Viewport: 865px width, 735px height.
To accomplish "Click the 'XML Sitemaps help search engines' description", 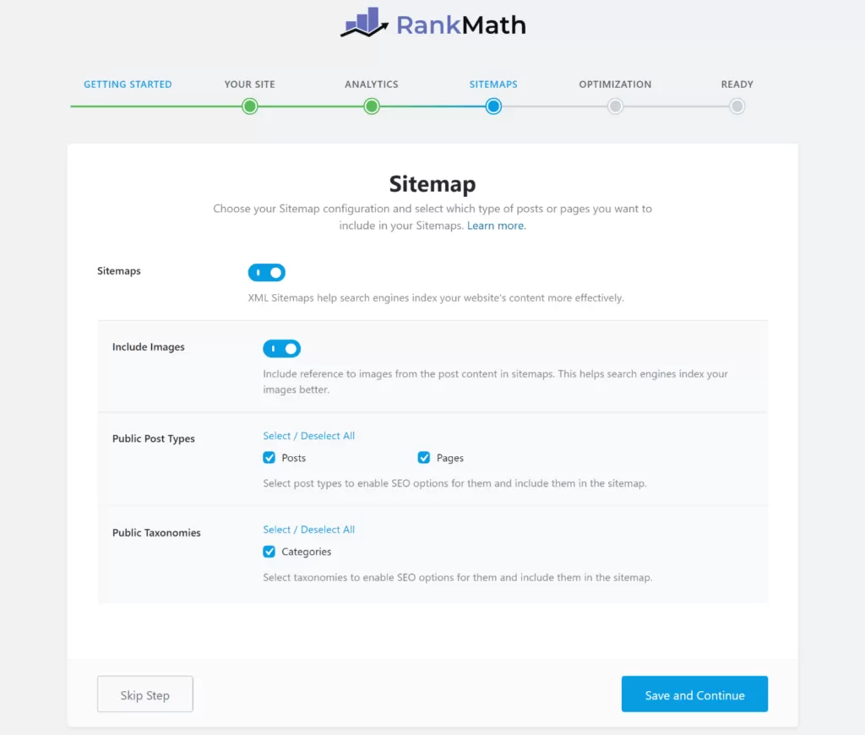I will (x=436, y=298).
